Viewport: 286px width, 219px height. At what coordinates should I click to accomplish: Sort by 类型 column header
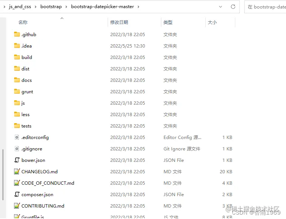(x=168, y=22)
